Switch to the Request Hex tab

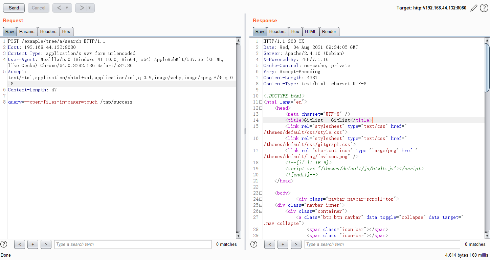pyautogui.click(x=66, y=31)
